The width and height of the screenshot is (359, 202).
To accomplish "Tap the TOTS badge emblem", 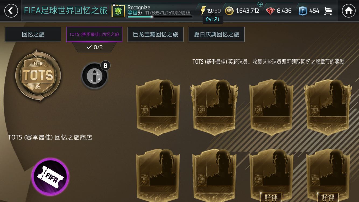I will point(38,76).
